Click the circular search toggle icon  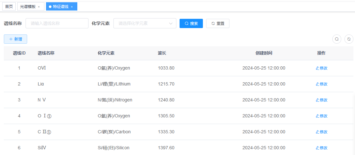coord(337,39)
